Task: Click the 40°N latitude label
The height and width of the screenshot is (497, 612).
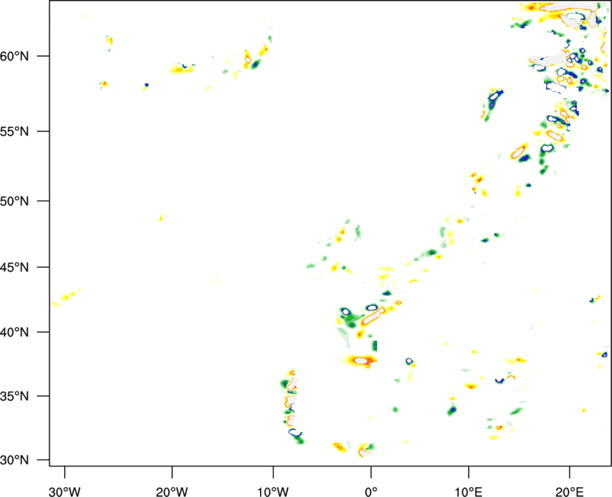Action: (x=15, y=333)
